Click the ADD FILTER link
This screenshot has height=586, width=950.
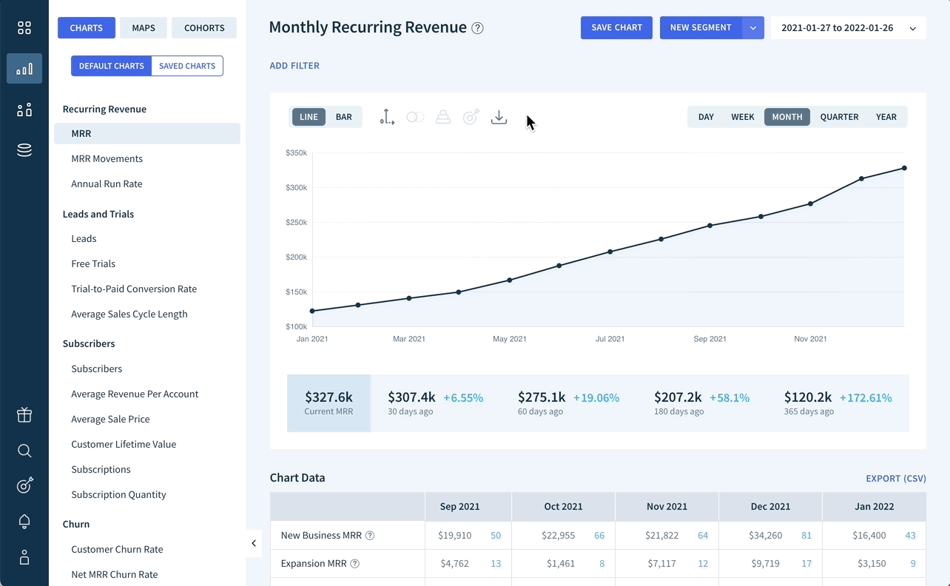pos(294,66)
